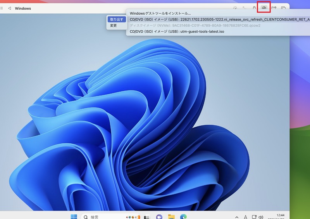The image size is (310, 219).
Task: Open File Explorer from the taskbar
Action: click(x=171, y=217)
